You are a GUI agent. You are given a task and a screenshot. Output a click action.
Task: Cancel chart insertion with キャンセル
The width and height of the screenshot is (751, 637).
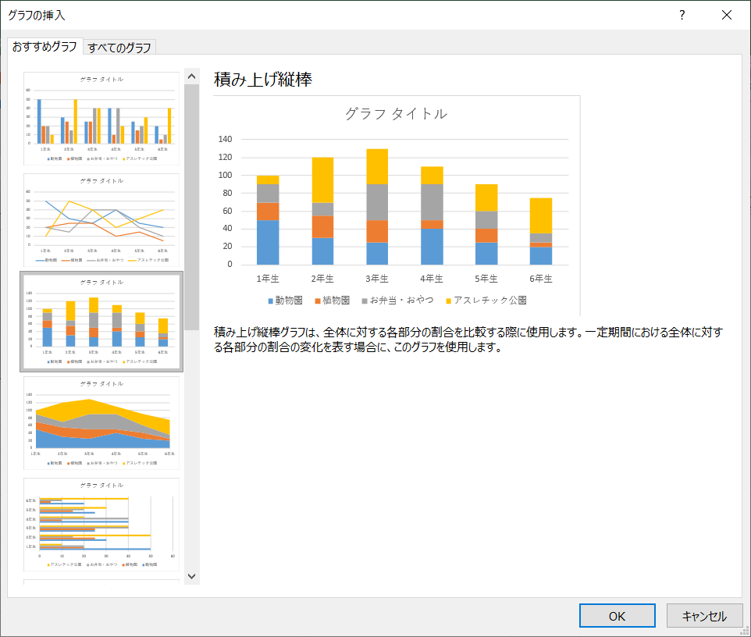(704, 615)
